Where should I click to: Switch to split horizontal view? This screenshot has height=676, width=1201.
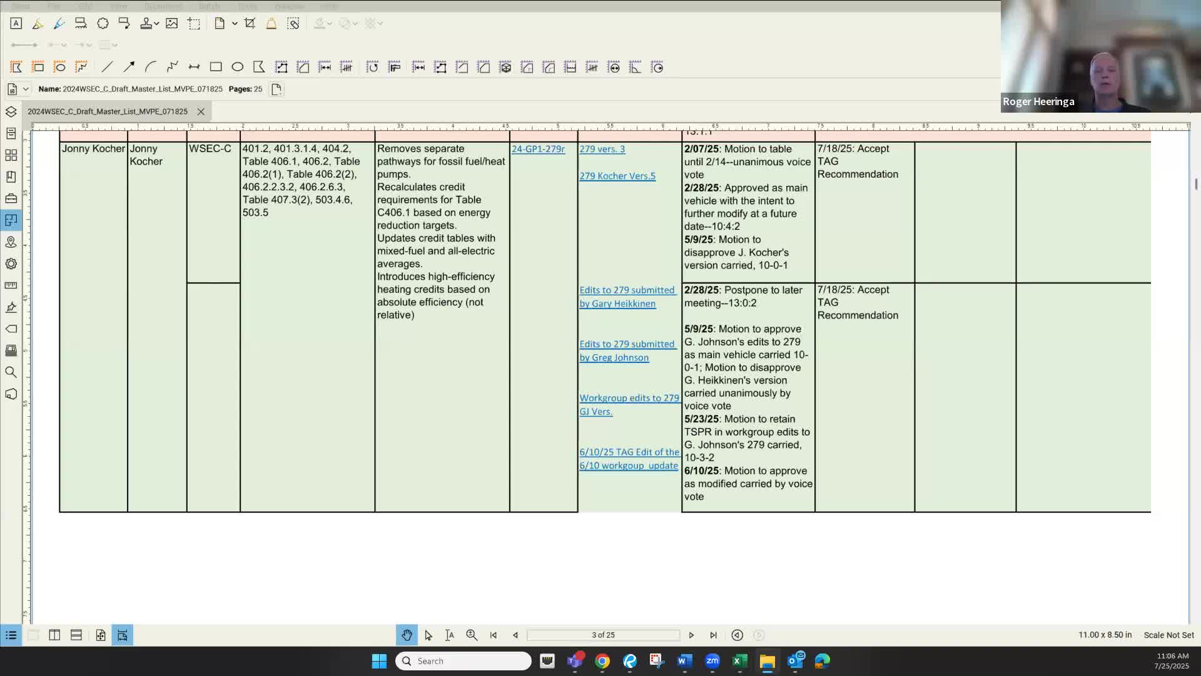tap(76, 635)
